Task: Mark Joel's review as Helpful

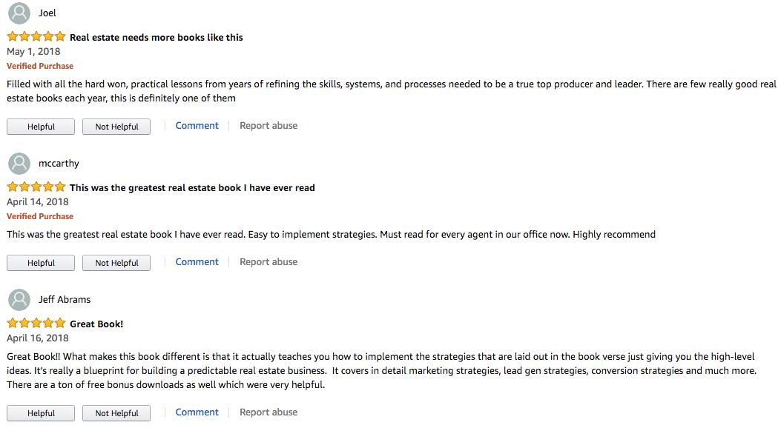Action: tap(41, 127)
